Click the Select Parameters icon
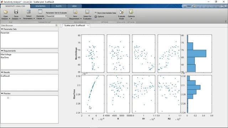Viewport: 228px width, 128px height. (x=28, y=12)
